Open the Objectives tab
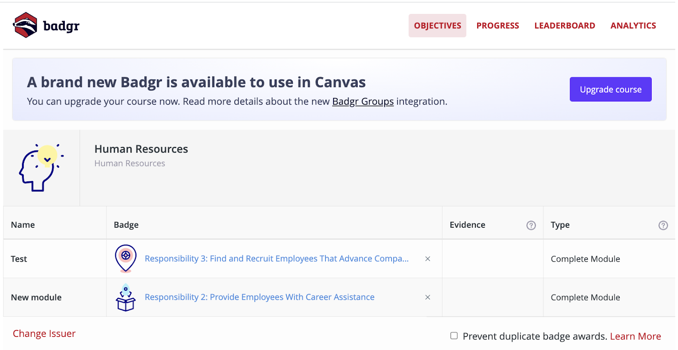Viewport: 678px width, 350px height. (x=437, y=26)
